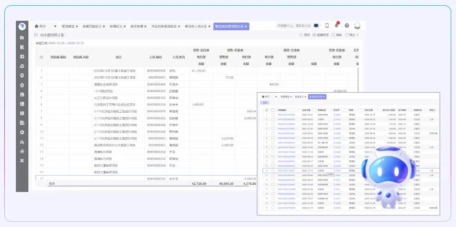Click the mobile device icon in header
This screenshot has width=456, height=227.
coord(327,25)
